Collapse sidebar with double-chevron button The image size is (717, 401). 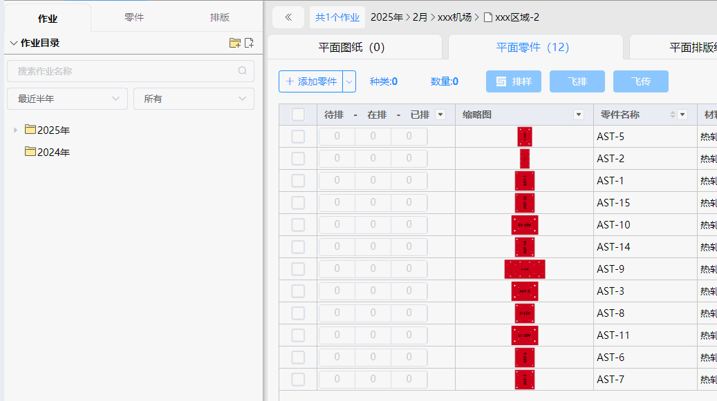(288, 17)
